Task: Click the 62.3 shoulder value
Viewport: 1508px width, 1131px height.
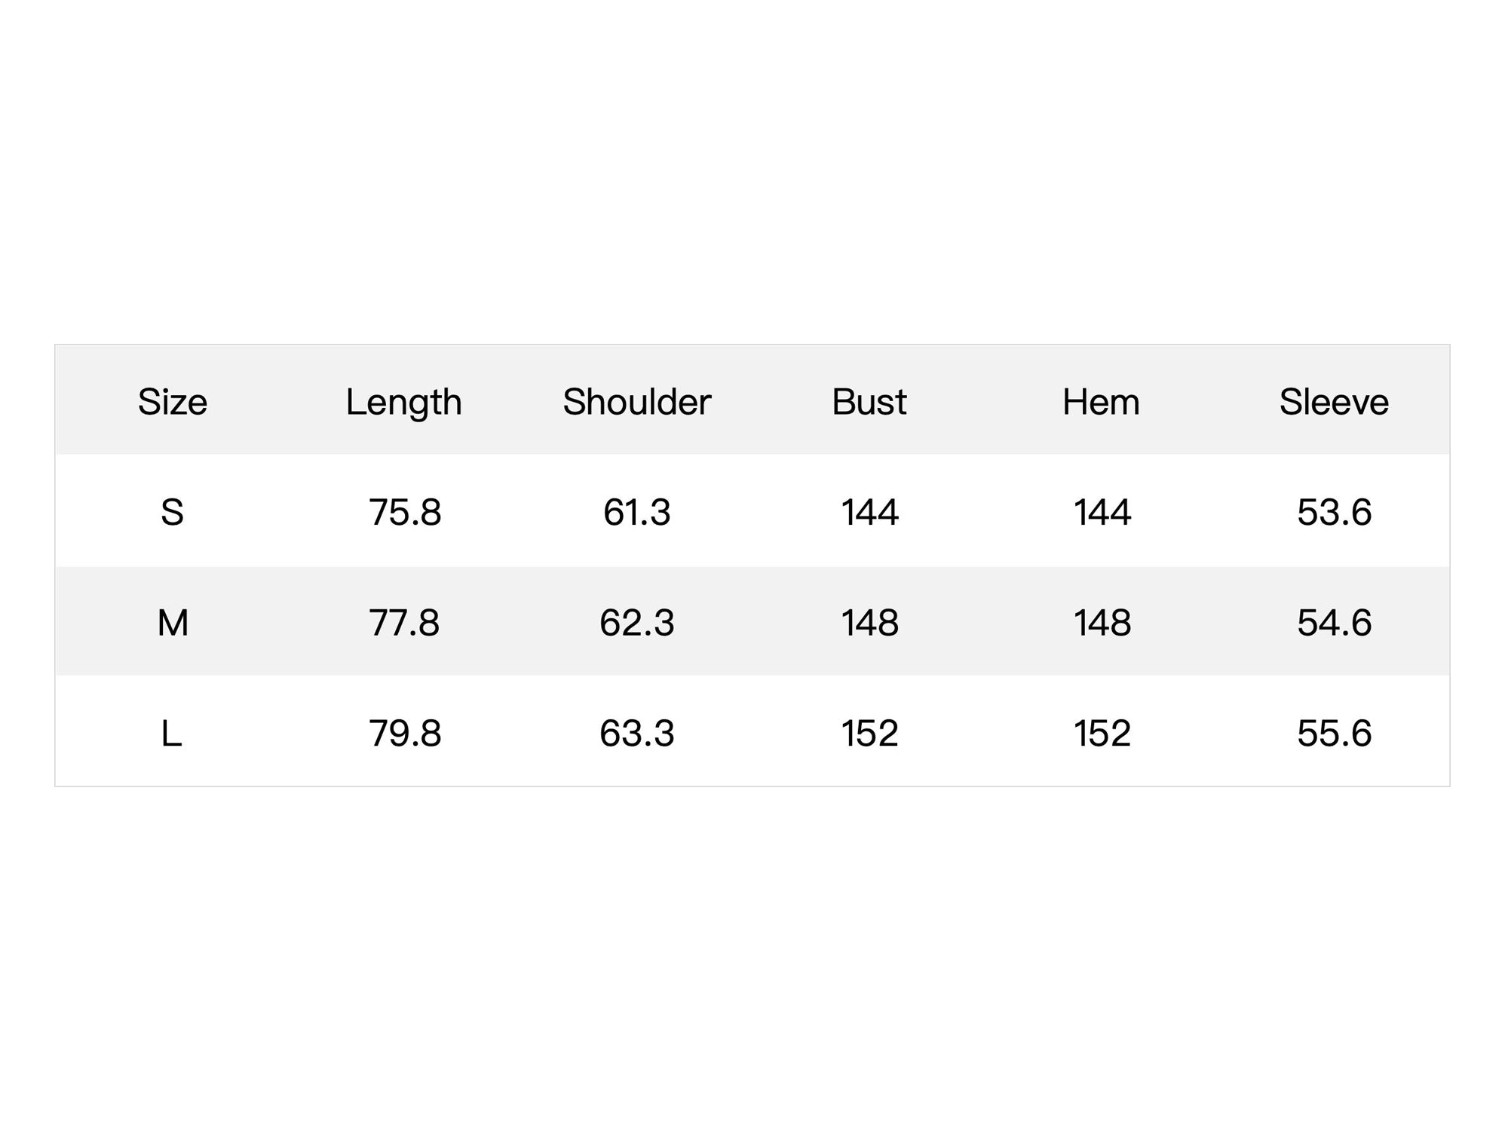Action: click(636, 623)
